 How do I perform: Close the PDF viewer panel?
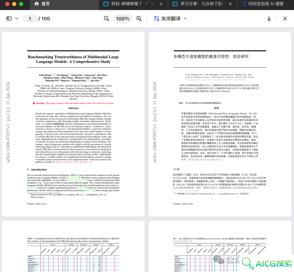coord(285,19)
